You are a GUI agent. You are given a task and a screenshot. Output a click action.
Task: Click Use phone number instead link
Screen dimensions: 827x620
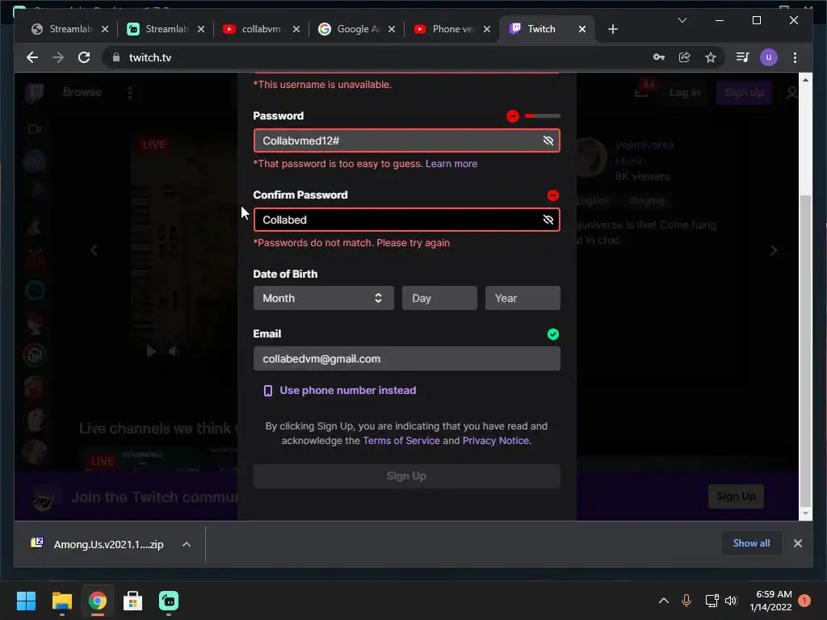click(347, 390)
